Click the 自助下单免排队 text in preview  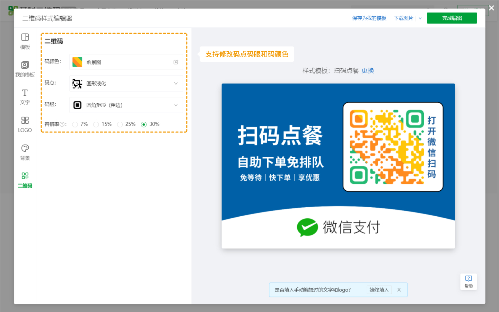pos(280,162)
